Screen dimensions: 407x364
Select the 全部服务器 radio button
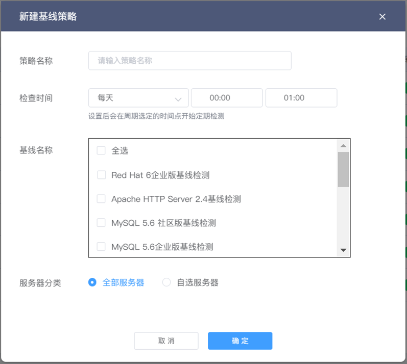92,282
